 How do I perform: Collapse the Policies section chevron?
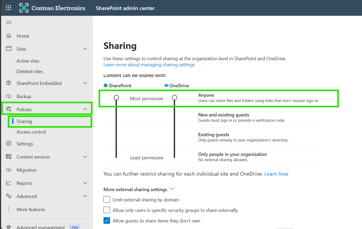pyautogui.click(x=85, y=109)
